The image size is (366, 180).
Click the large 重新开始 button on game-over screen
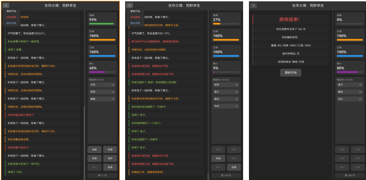point(291,73)
